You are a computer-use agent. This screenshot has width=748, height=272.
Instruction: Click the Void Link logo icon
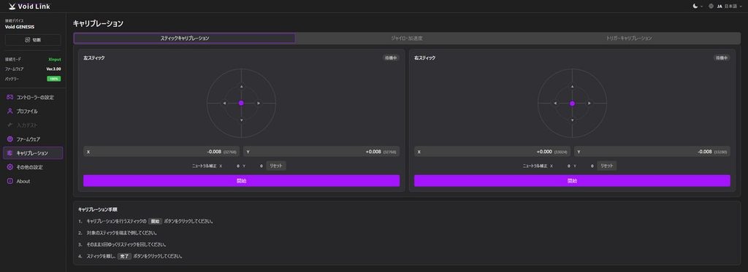12,6
